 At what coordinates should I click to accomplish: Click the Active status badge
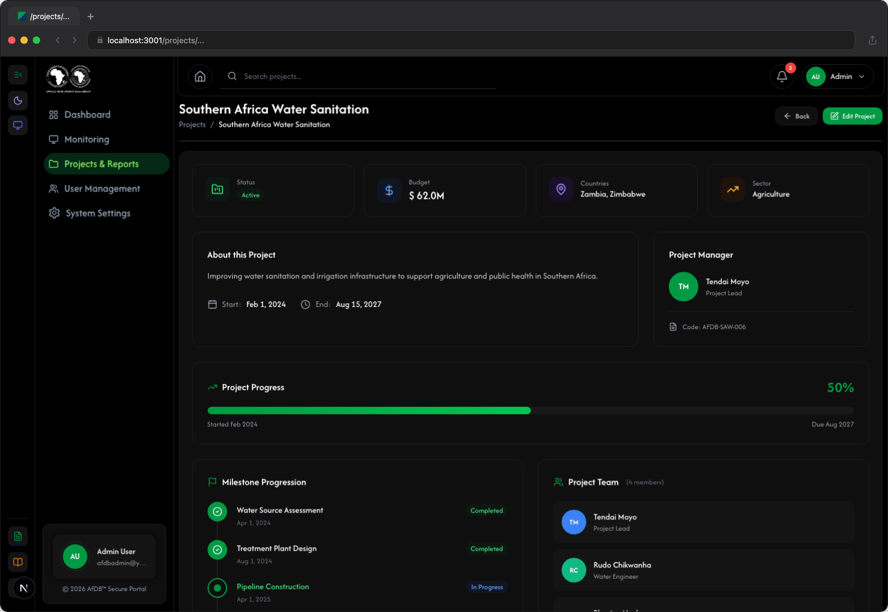pos(251,195)
